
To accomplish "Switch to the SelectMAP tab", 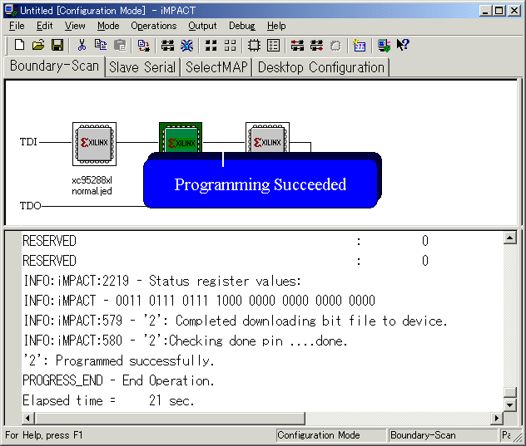I will [216, 67].
